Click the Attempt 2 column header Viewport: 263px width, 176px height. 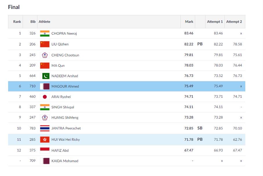coord(234,22)
